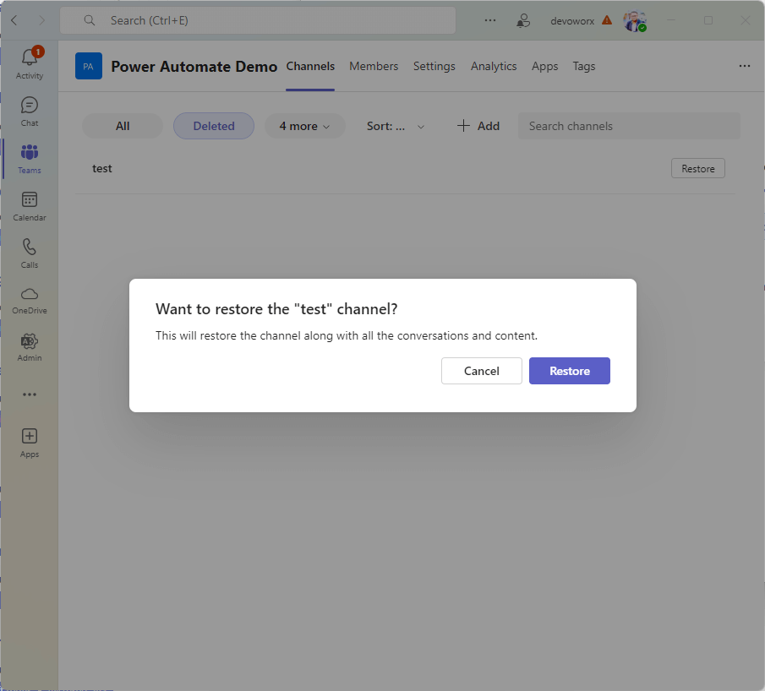Open the profile picture avatar

[634, 21]
